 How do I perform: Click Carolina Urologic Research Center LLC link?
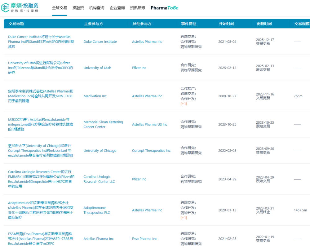click(x=99, y=179)
